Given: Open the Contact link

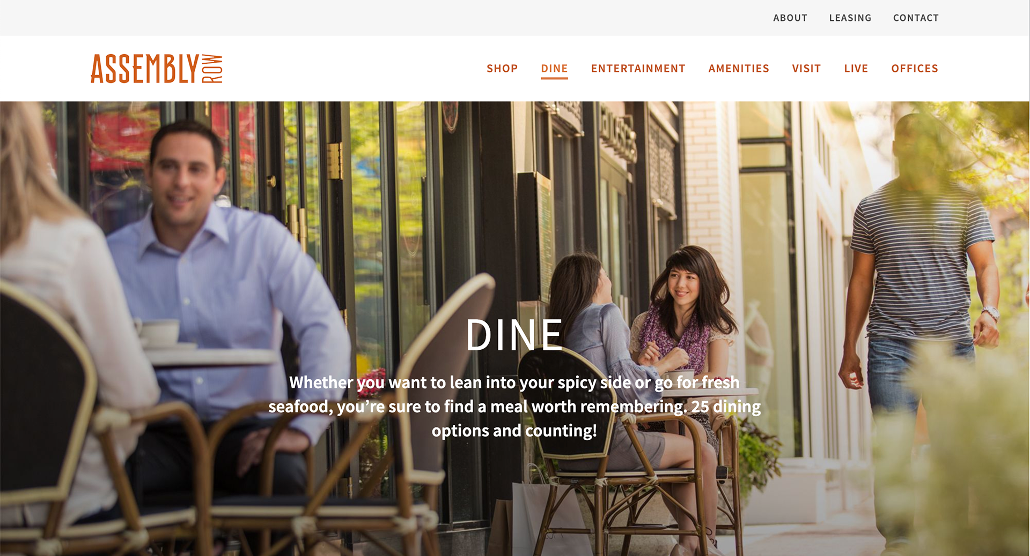Looking at the screenshot, I should pyautogui.click(x=916, y=18).
